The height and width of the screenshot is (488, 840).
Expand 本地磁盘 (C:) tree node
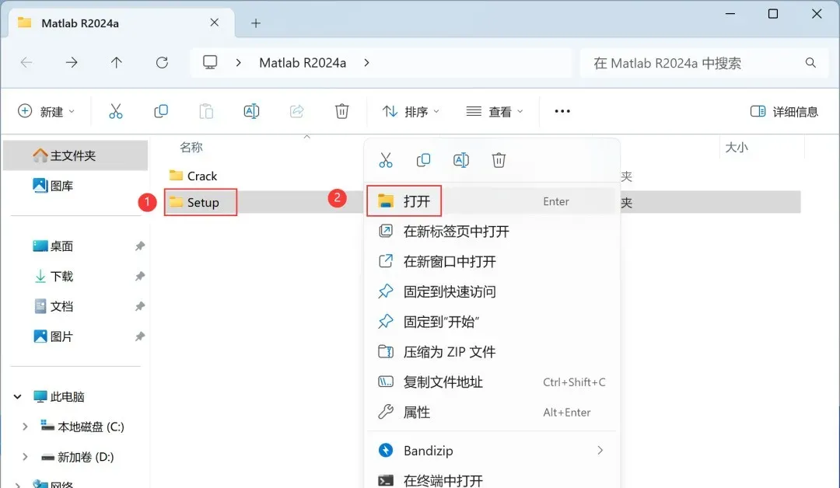[x=25, y=427]
